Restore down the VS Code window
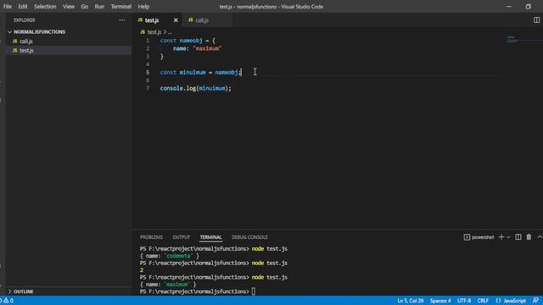 [x=528, y=7]
